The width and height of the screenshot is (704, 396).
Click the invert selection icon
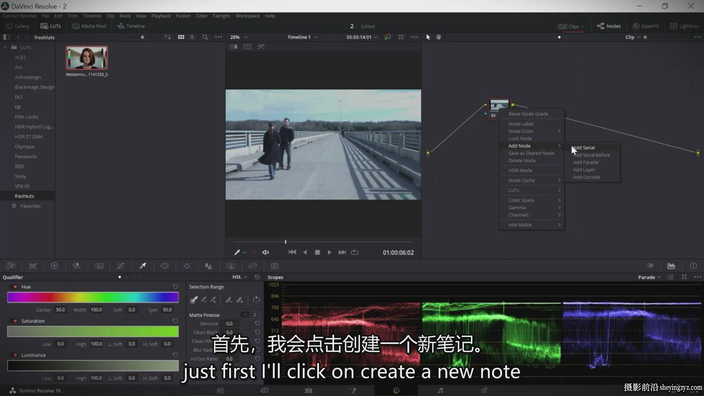(x=256, y=300)
